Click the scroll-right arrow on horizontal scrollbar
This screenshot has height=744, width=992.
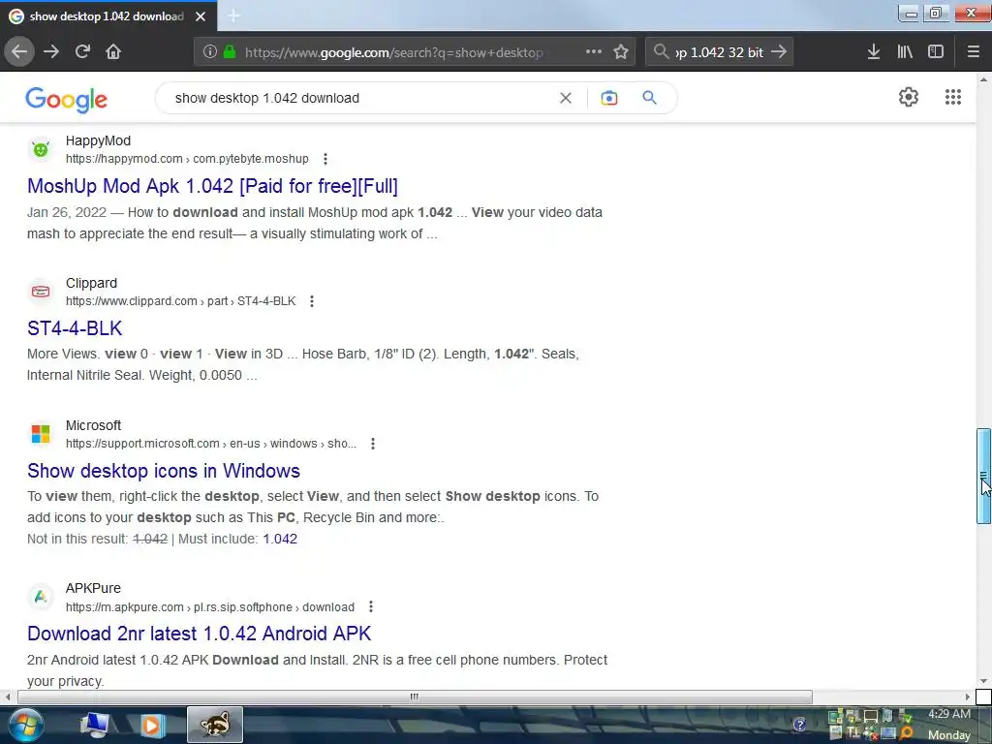968,697
